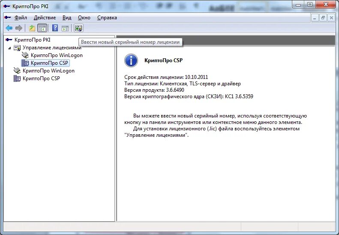Go forward with the gray right arrow

[19, 28]
